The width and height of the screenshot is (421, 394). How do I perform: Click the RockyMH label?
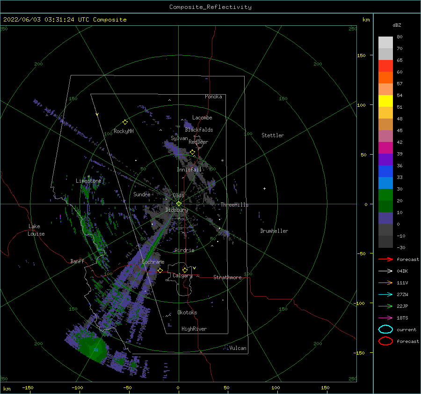[x=123, y=131]
